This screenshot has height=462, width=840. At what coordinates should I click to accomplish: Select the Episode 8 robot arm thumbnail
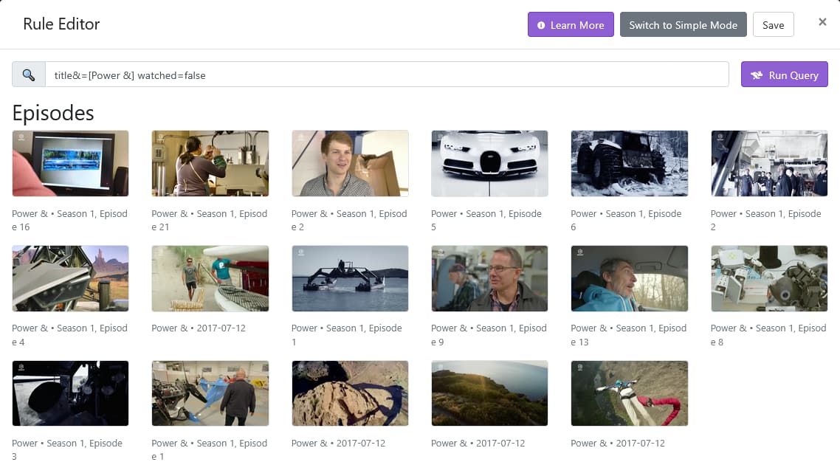click(x=768, y=278)
